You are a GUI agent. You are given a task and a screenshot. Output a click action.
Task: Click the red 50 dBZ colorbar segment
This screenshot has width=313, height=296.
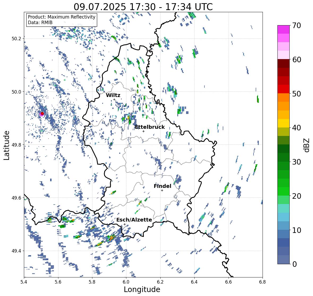[284, 89]
